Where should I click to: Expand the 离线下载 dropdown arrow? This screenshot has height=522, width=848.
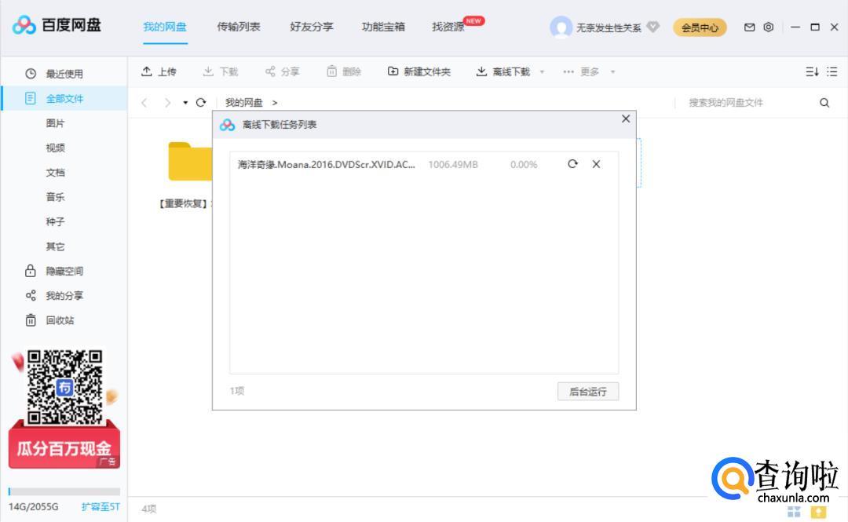click(542, 72)
